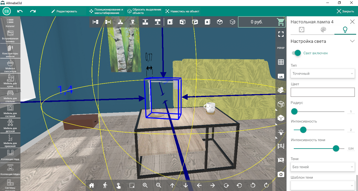Click the dimensions ruler icon in strip
Screen dimensions: 358x191
pos(281,146)
